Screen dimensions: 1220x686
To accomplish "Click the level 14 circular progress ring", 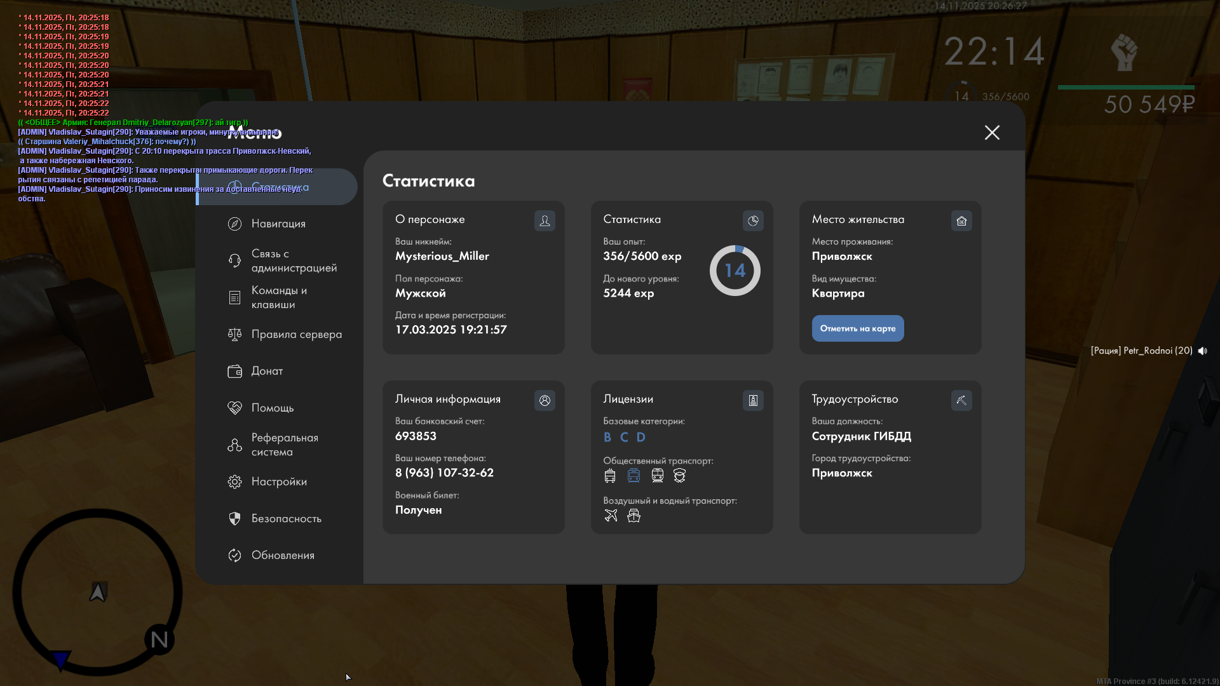I will (735, 271).
